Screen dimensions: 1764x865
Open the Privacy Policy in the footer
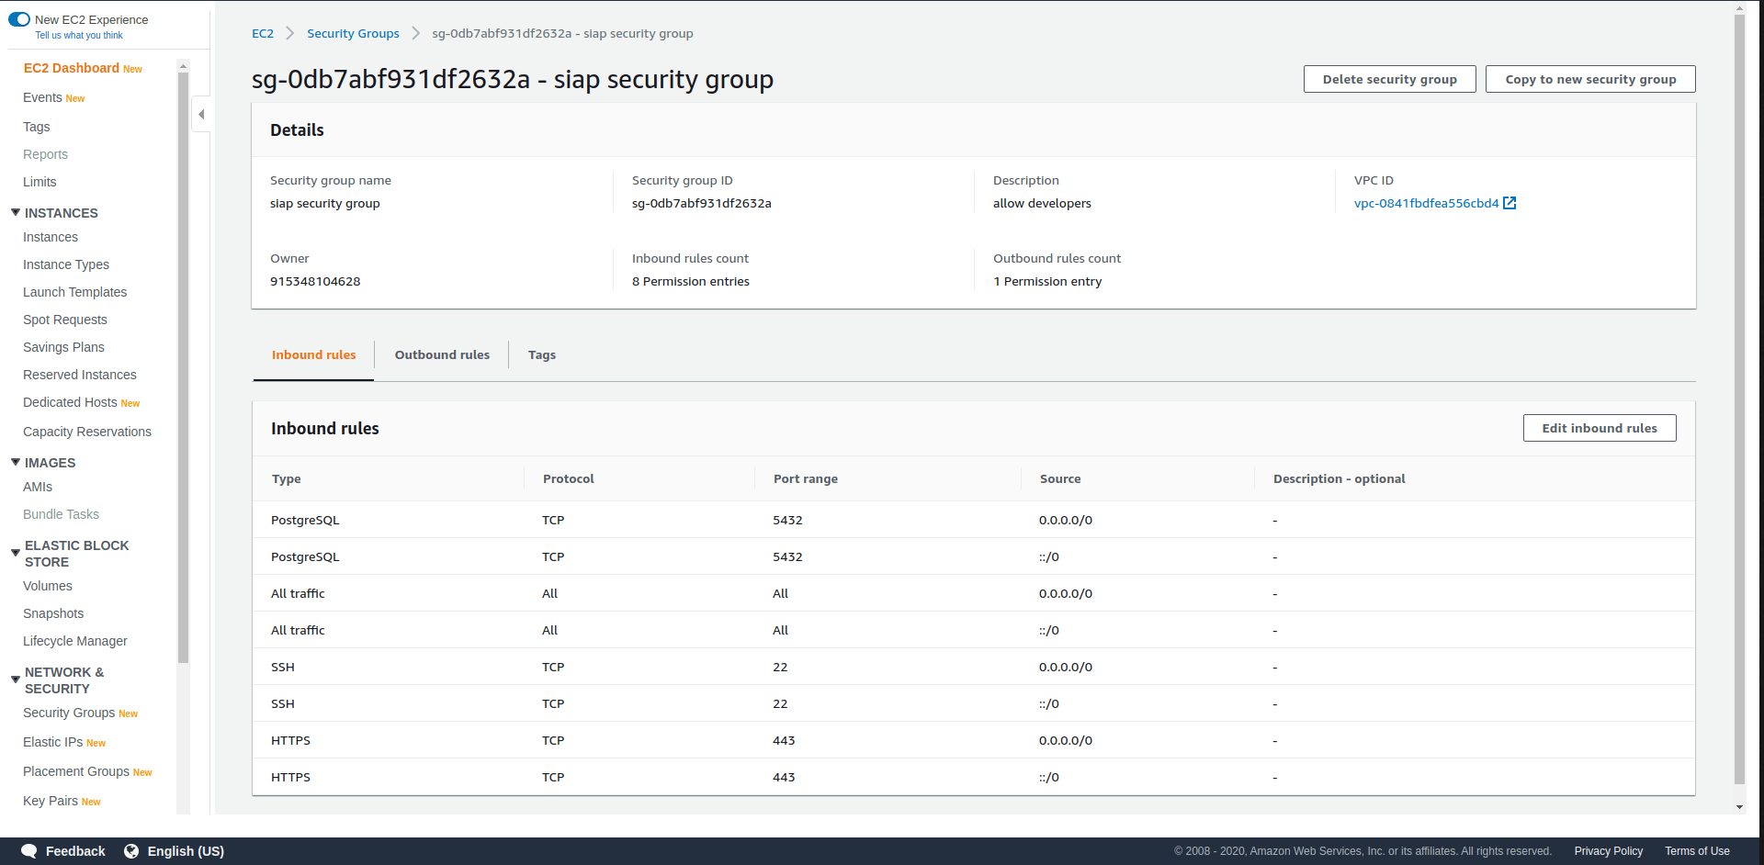1608,851
